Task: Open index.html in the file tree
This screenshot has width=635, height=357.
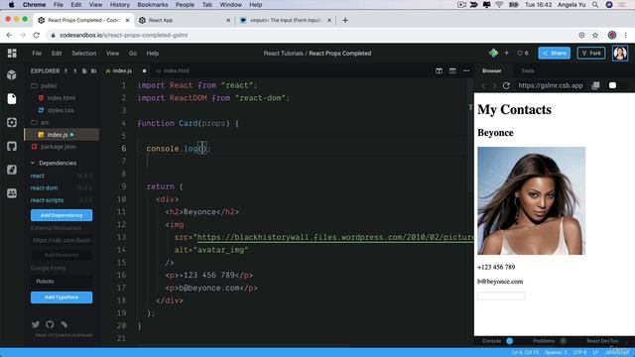Action: pyautogui.click(x=62, y=98)
